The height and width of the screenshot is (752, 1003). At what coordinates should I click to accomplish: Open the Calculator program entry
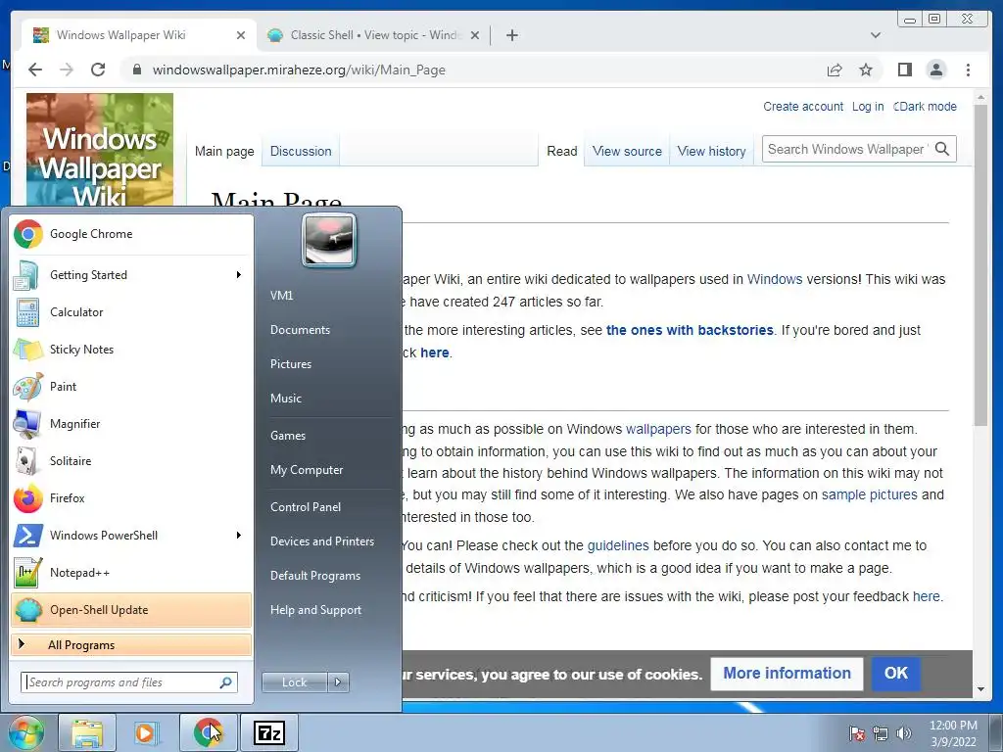click(x=131, y=312)
